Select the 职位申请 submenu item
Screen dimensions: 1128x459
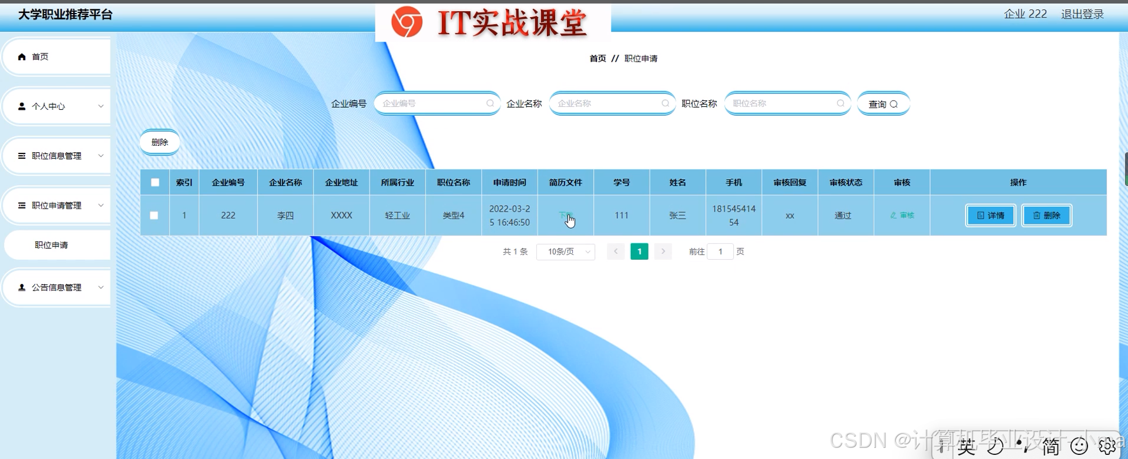click(x=56, y=245)
